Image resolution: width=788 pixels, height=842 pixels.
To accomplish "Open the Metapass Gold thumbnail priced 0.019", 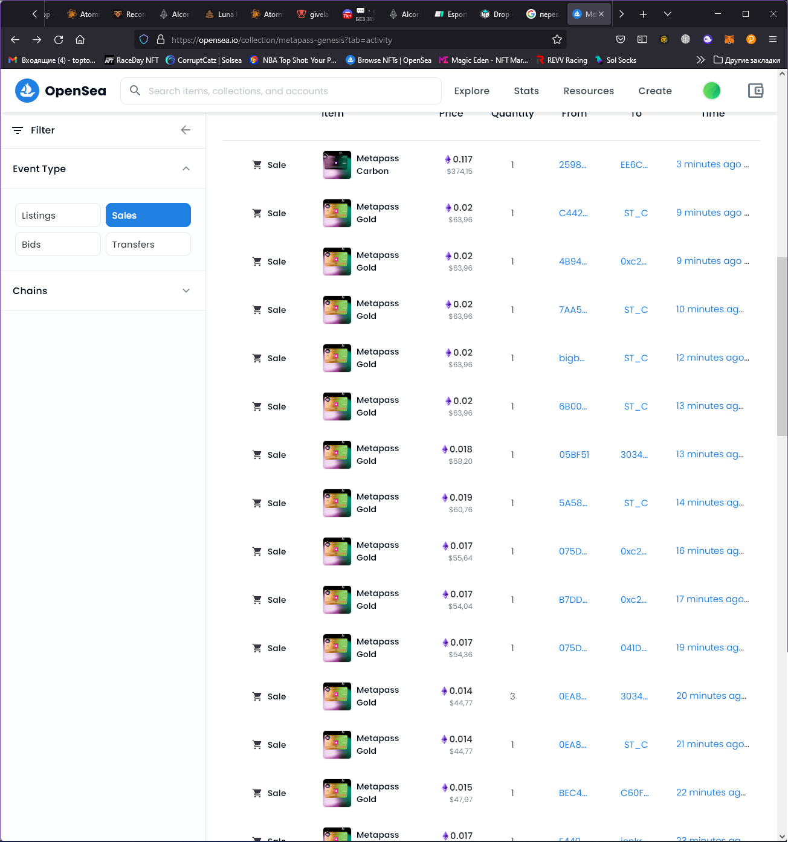I will click(337, 503).
